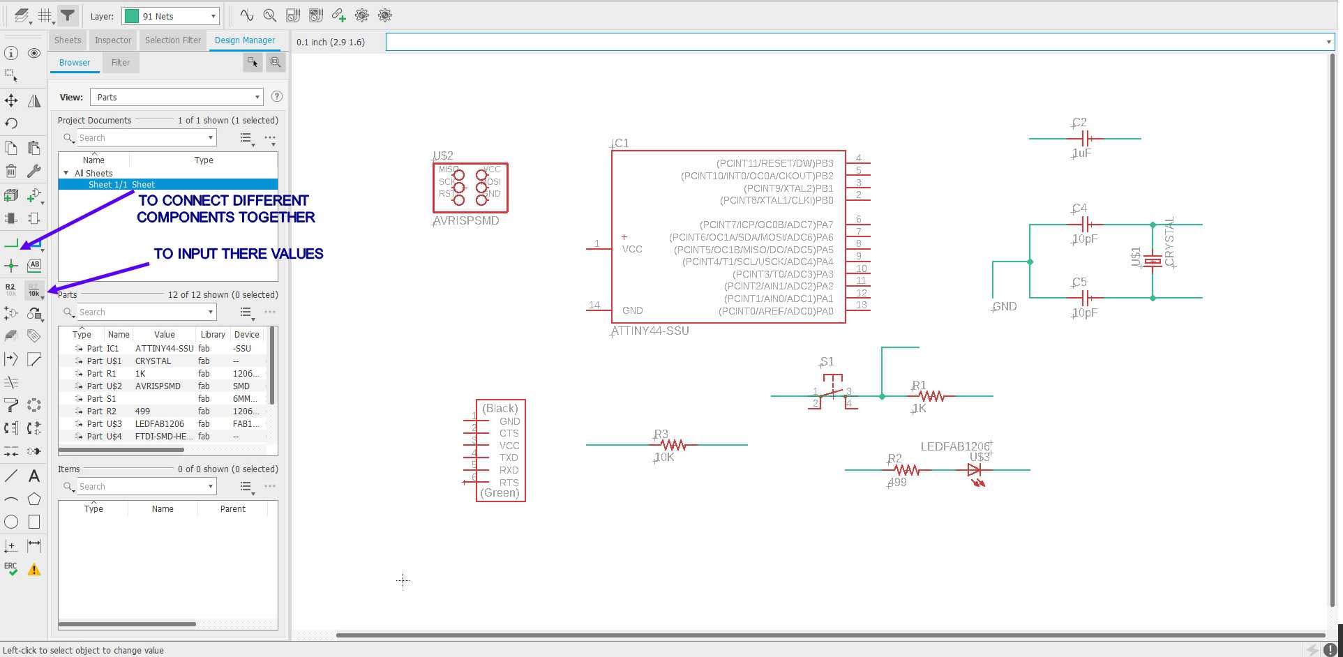This screenshot has width=1343, height=657.
Task: Select the Net tool for wiring connections
Action: tap(10, 244)
